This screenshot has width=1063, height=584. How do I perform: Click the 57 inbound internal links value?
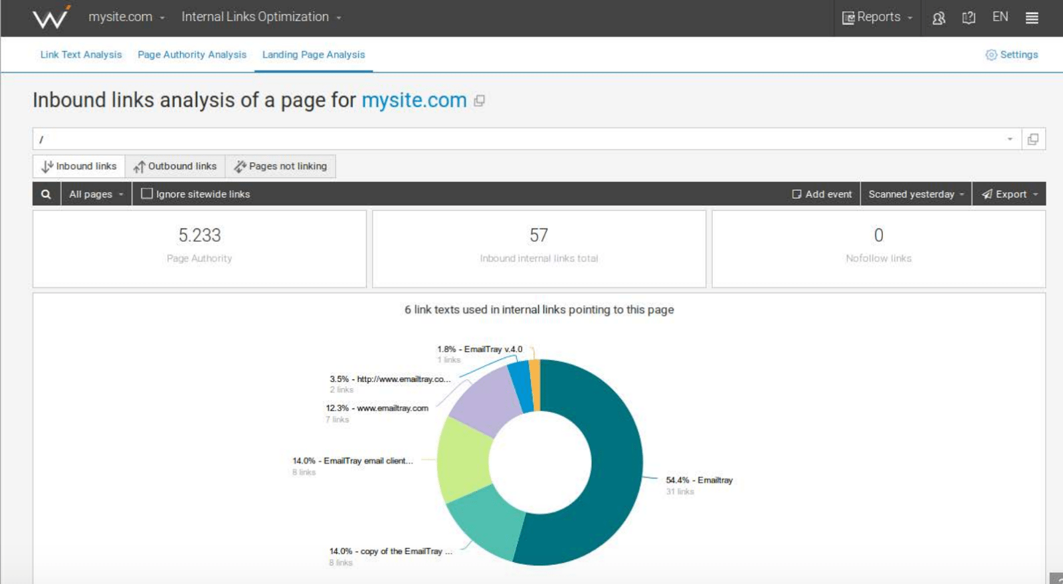539,235
